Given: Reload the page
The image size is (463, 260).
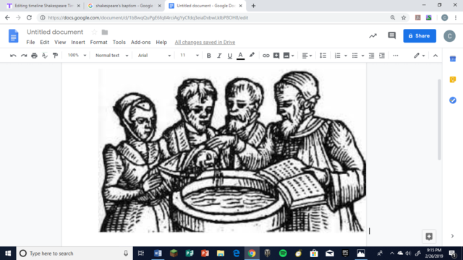Looking at the screenshot, I should click(29, 17).
